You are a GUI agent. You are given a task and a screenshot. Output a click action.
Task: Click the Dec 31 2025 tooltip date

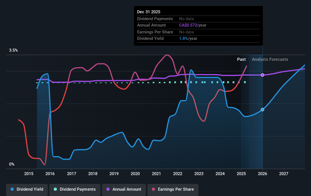[148, 12]
